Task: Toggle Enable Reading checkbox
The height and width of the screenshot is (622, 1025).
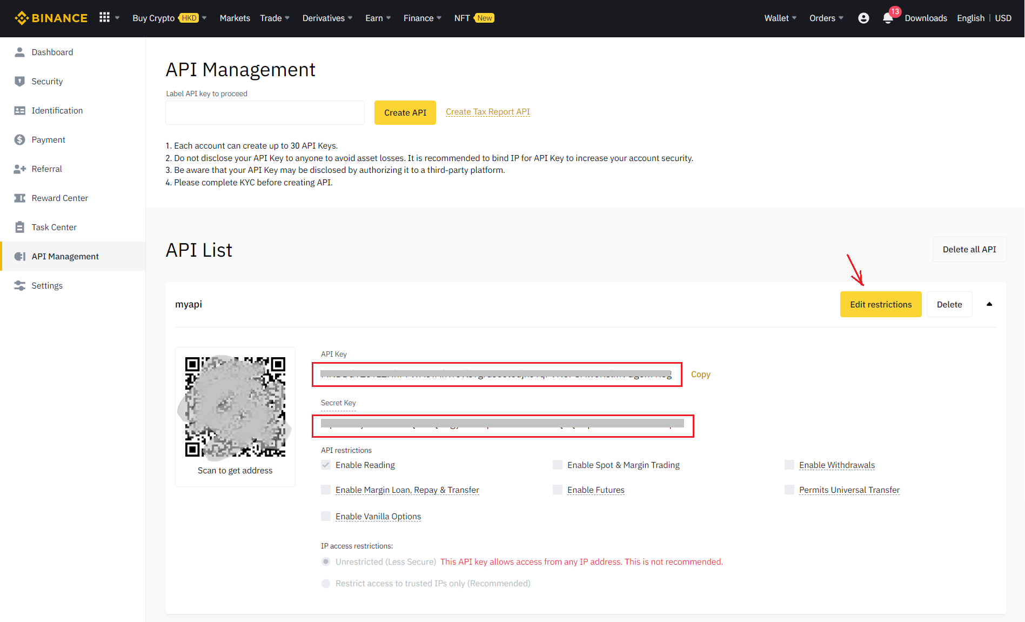Action: (x=326, y=465)
